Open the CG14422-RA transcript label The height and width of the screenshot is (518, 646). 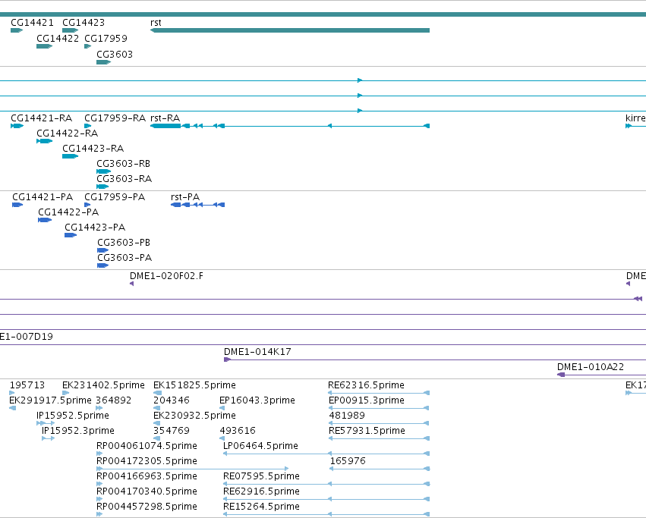click(x=67, y=133)
